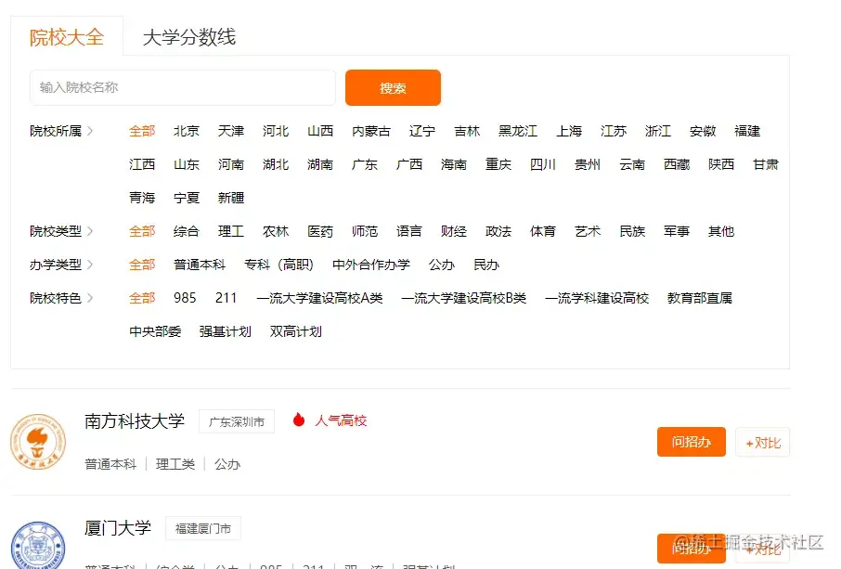Click the flame 人气高校 icon
The height and width of the screenshot is (569, 841).
[x=299, y=420]
